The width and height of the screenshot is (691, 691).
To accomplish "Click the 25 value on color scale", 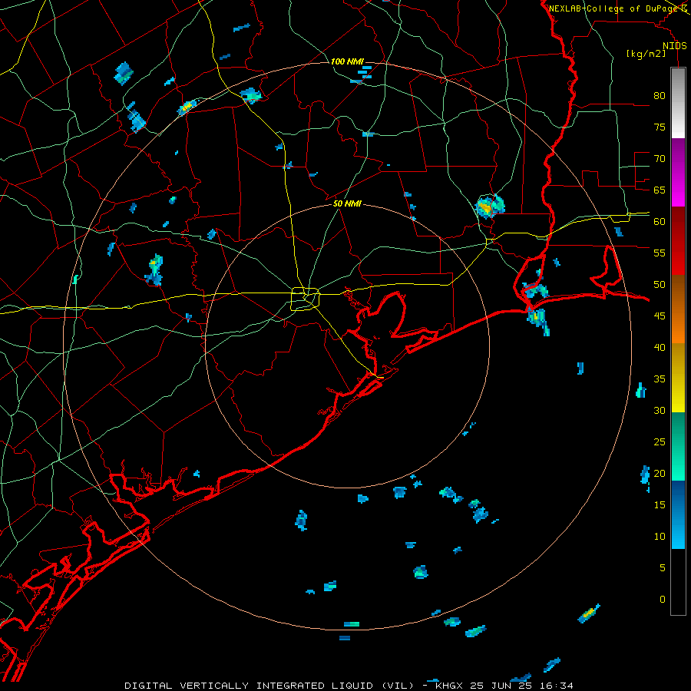I will tap(660, 441).
